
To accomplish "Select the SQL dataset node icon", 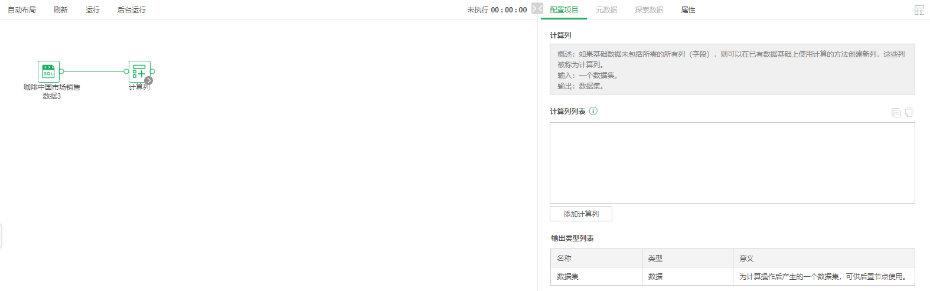I will click(48, 71).
